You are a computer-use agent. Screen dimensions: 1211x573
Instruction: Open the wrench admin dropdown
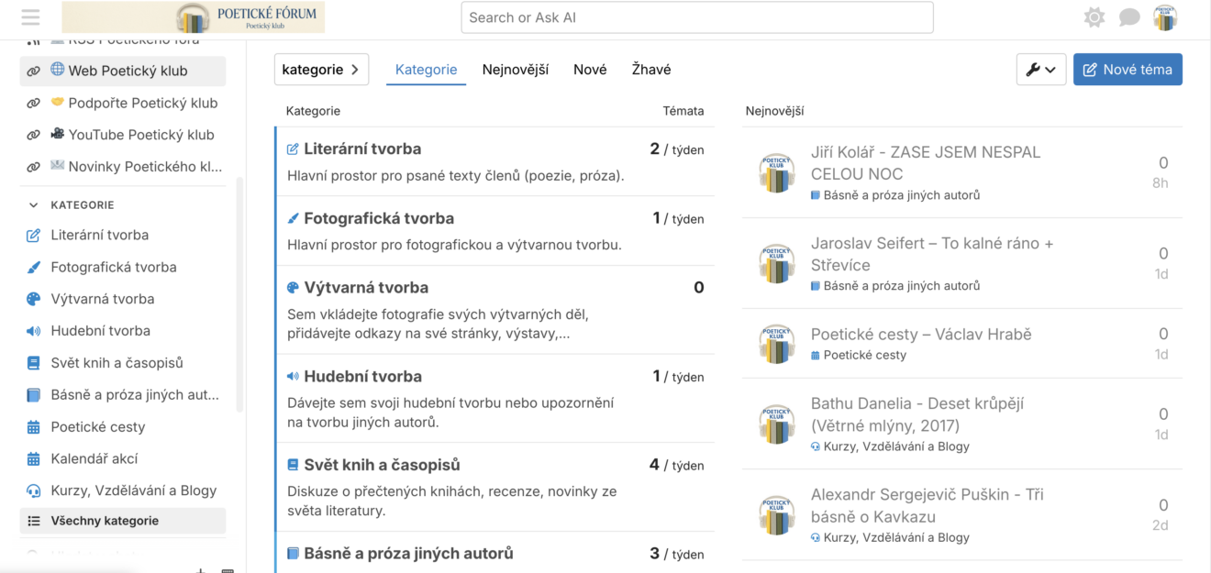(1041, 70)
